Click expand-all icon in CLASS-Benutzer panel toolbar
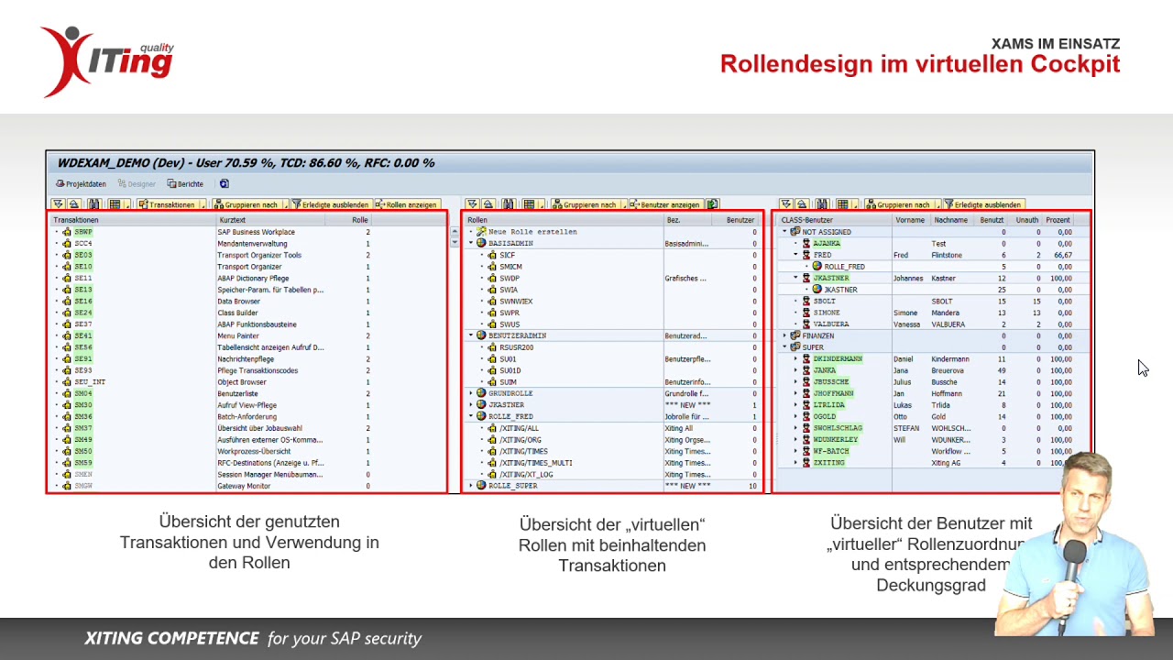The width and height of the screenshot is (1173, 660). tap(785, 204)
